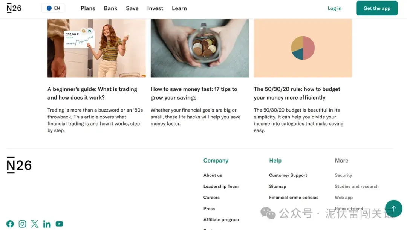The width and height of the screenshot is (407, 230).
Task: Click the scroll-to-top arrow button
Action: click(x=393, y=209)
